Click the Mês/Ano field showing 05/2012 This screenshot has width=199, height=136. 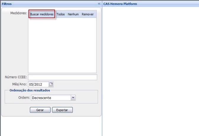(38, 84)
